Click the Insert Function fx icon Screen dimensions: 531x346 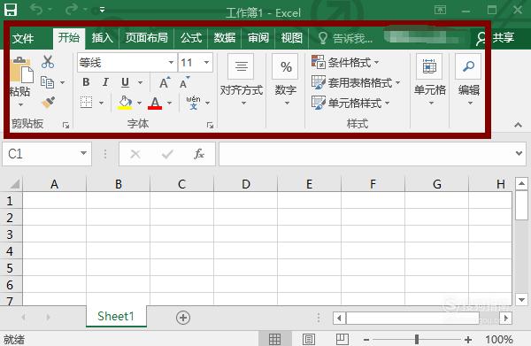coord(199,154)
